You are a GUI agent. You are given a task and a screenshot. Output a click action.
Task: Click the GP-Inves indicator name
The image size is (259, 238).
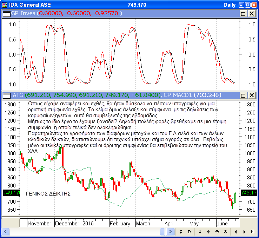(23, 13)
